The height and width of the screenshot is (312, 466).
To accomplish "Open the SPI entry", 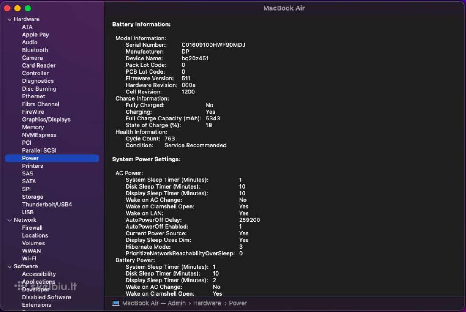I will tap(26, 189).
